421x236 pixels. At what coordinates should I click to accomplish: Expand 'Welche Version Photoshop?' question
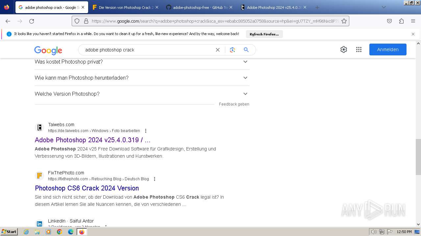(142, 94)
